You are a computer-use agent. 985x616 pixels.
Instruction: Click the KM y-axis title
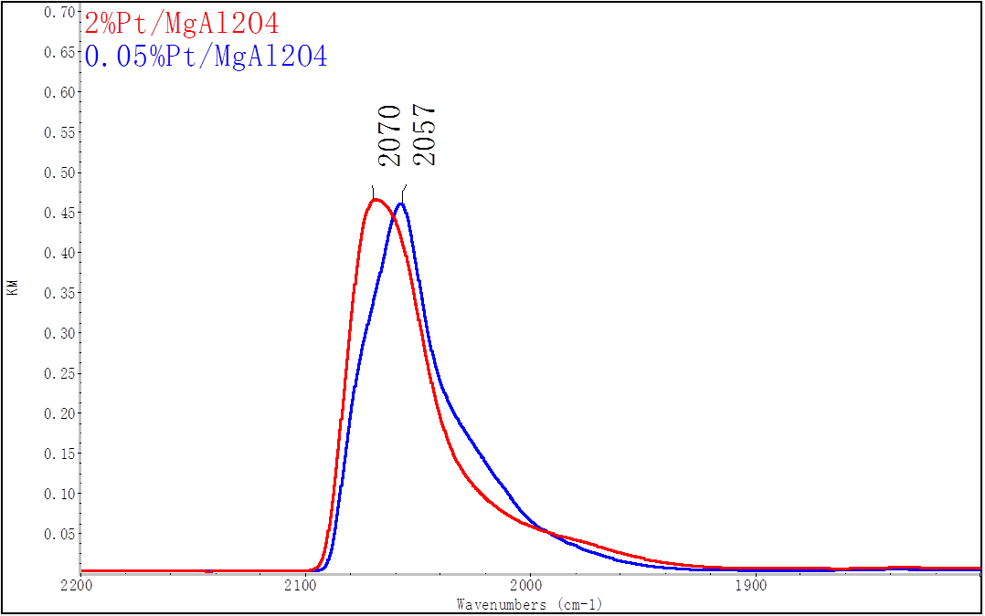click(13, 288)
